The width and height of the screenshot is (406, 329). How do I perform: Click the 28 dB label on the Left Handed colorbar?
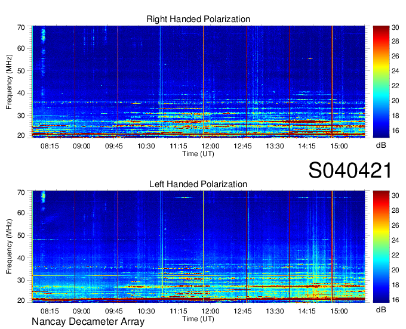click(395, 210)
